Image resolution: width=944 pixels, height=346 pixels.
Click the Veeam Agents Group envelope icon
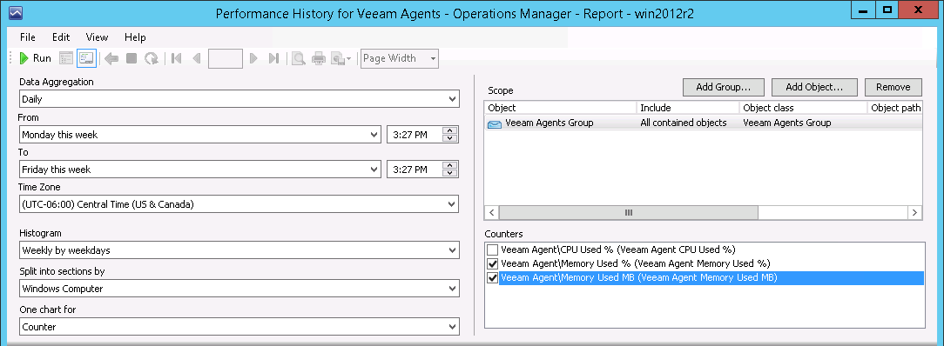pyautogui.click(x=495, y=123)
